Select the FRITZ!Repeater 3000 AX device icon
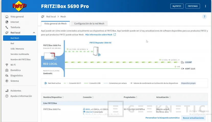The height and width of the screenshot is (122, 212). 96,51
